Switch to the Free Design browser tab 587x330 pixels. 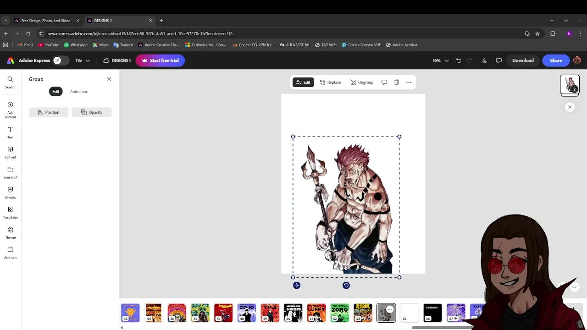45,21
